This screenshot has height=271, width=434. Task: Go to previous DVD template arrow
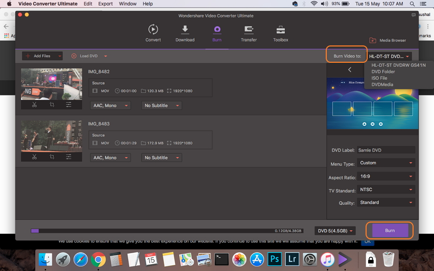[x=350, y=69]
